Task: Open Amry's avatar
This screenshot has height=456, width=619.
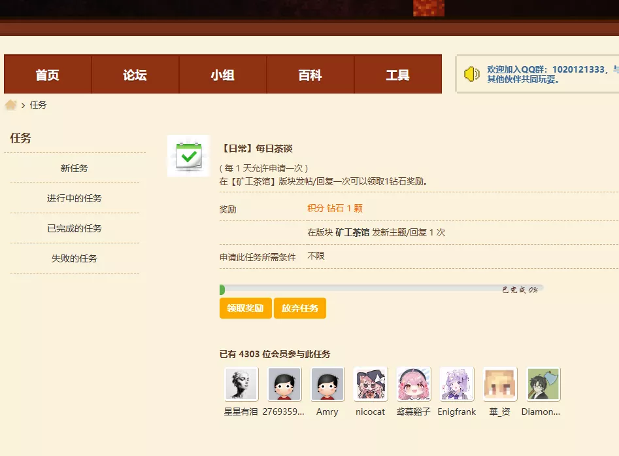Action: point(327,384)
